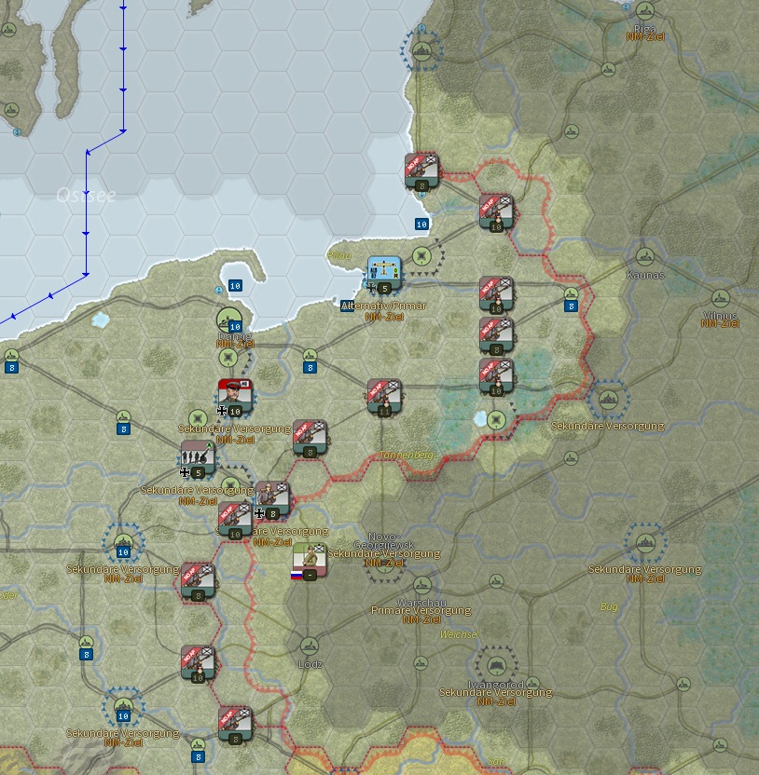Click the fortress icon northeast of the aircraft unit
The width and height of the screenshot is (759, 775).
(x=421, y=256)
